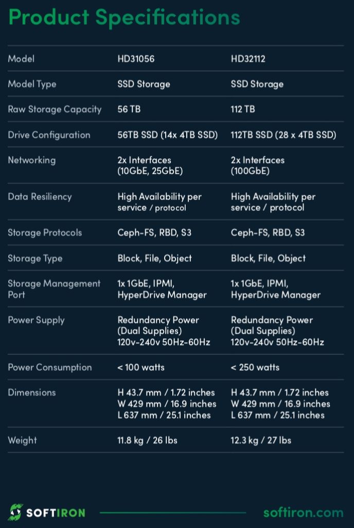Click the Raw Storage Capacity row label
Viewport: 354px width, 528px height.
(x=55, y=109)
